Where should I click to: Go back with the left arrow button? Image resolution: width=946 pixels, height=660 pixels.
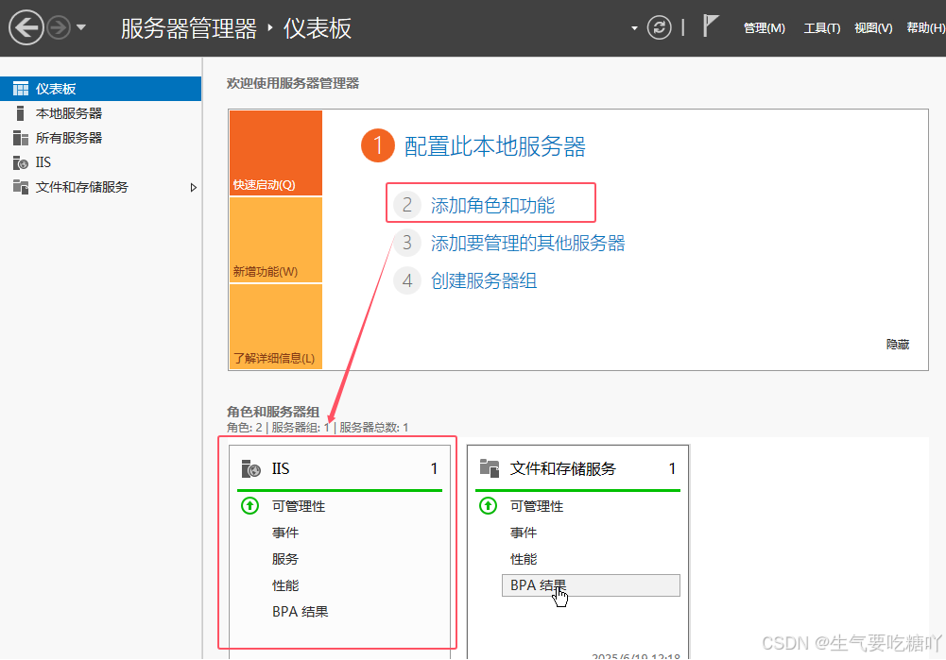pos(26,27)
